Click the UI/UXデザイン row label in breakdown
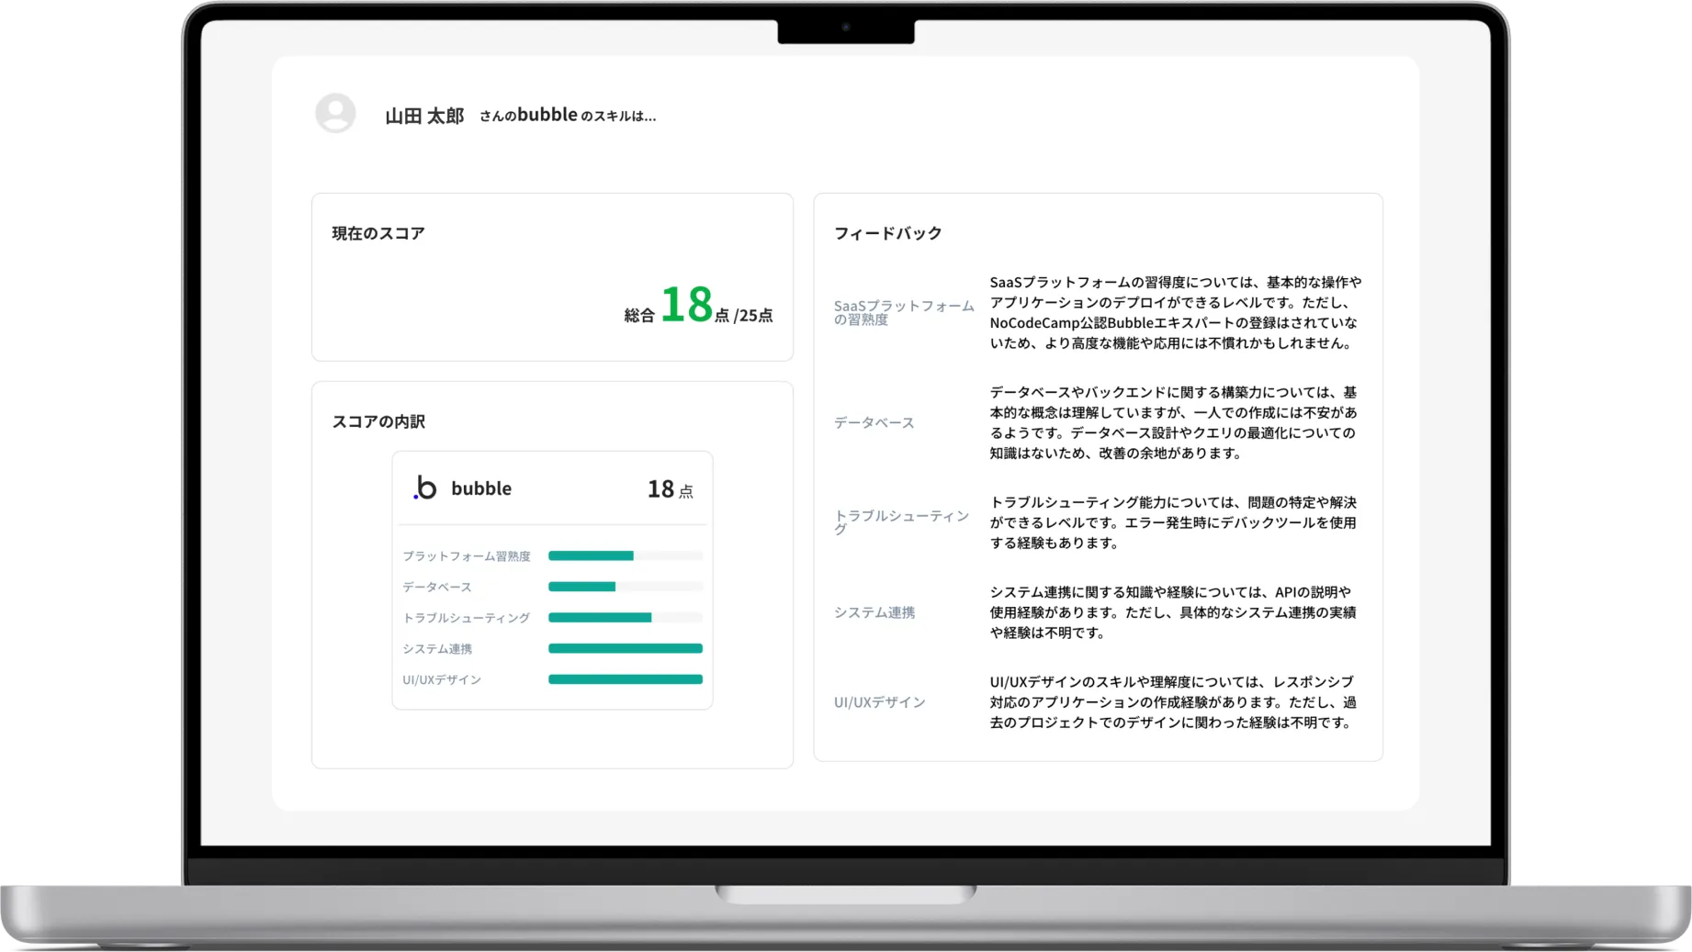Screen dimensions: 1692x952 click(x=442, y=680)
